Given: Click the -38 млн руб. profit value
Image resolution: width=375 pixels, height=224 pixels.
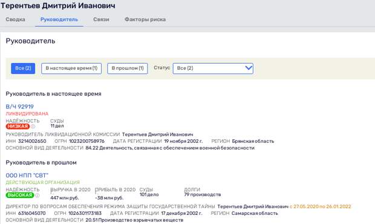Looking at the screenshot, I should pos(109,198).
